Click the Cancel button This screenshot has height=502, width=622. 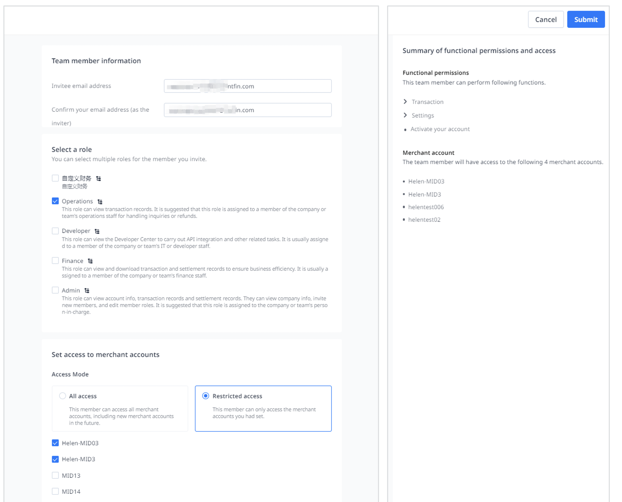point(546,19)
